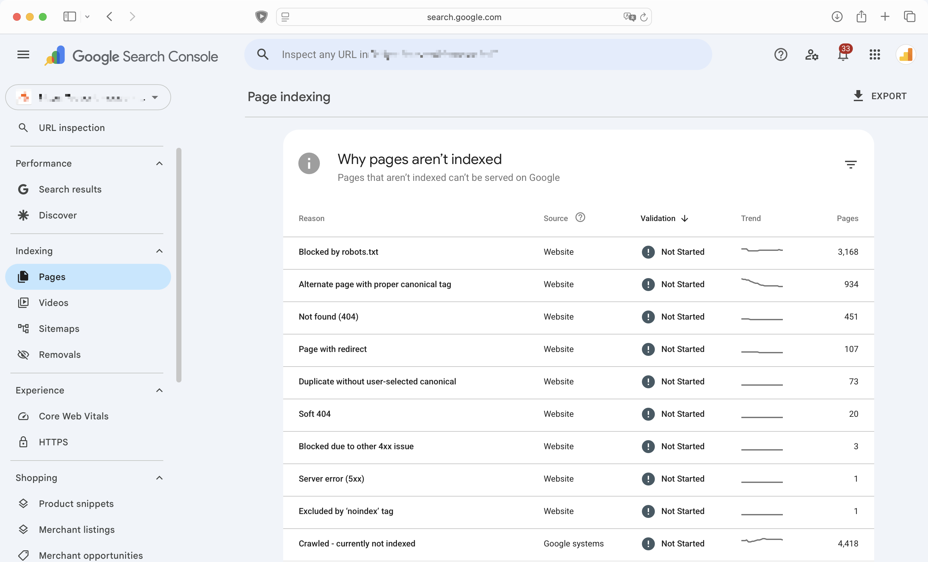Viewport: 928px width, 562px height.
Task: Open the Discover report
Action: pos(88,215)
